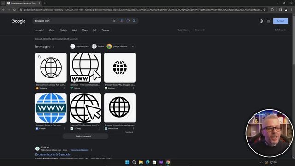Clear the search box with the X icon
The image size is (295, 166).
point(114,21)
